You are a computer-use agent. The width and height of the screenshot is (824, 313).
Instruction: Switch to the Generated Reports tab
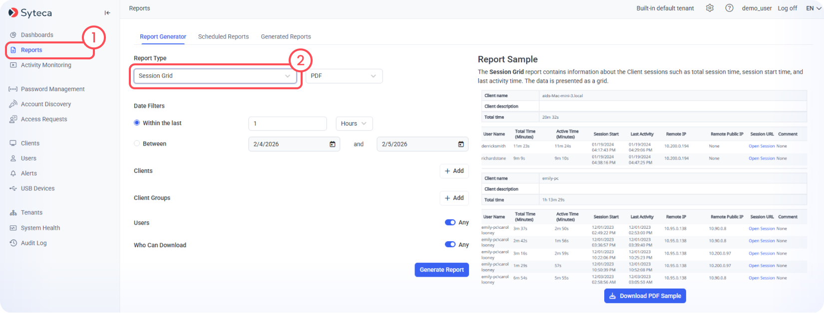[286, 36]
